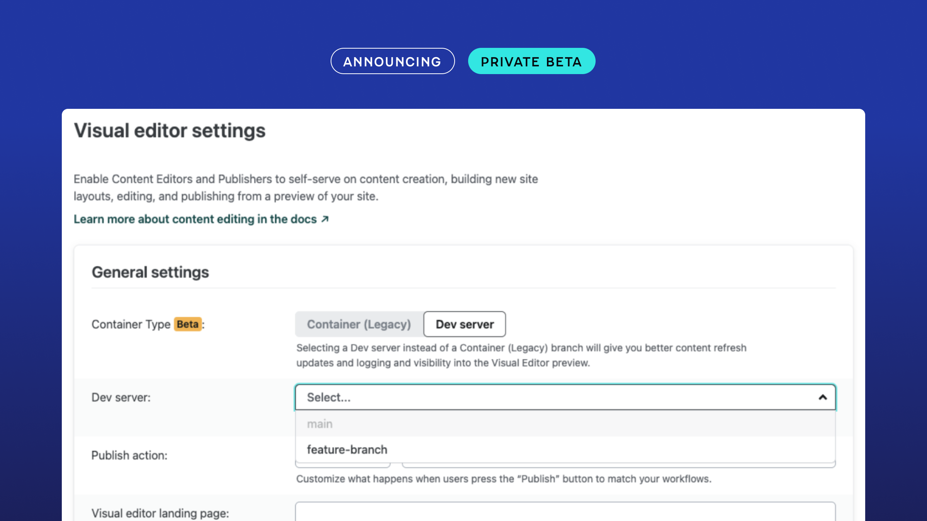
Task: Click the Container Type label text
Action: [x=131, y=324]
